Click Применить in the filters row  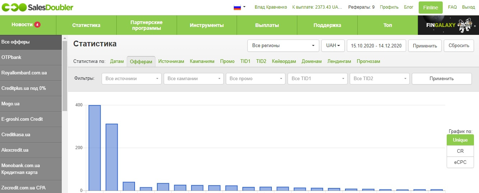pyautogui.click(x=442, y=79)
